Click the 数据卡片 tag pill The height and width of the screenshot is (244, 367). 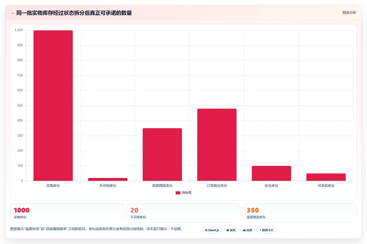[267, 230]
